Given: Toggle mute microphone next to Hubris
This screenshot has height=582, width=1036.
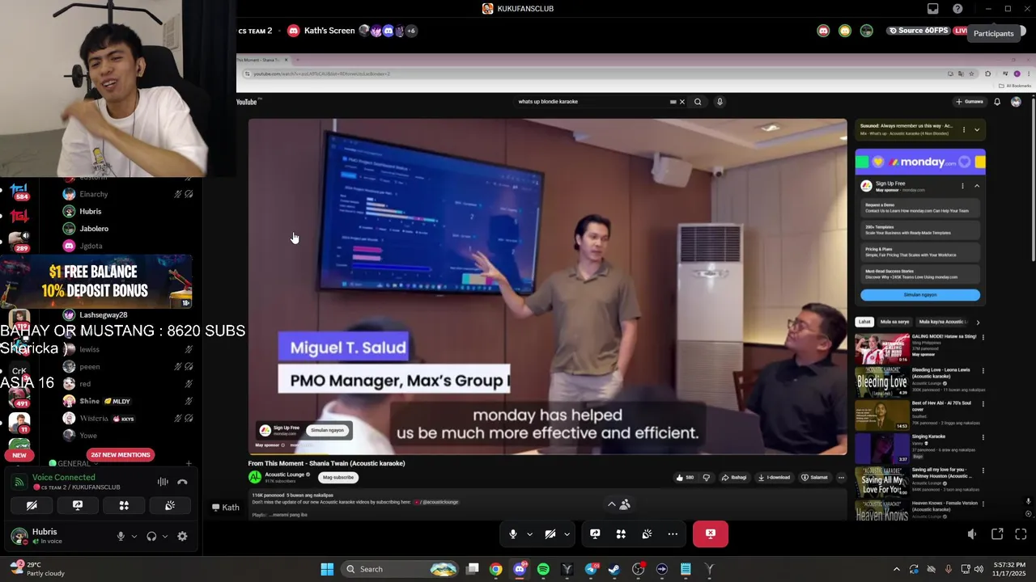Looking at the screenshot, I should coord(121,536).
